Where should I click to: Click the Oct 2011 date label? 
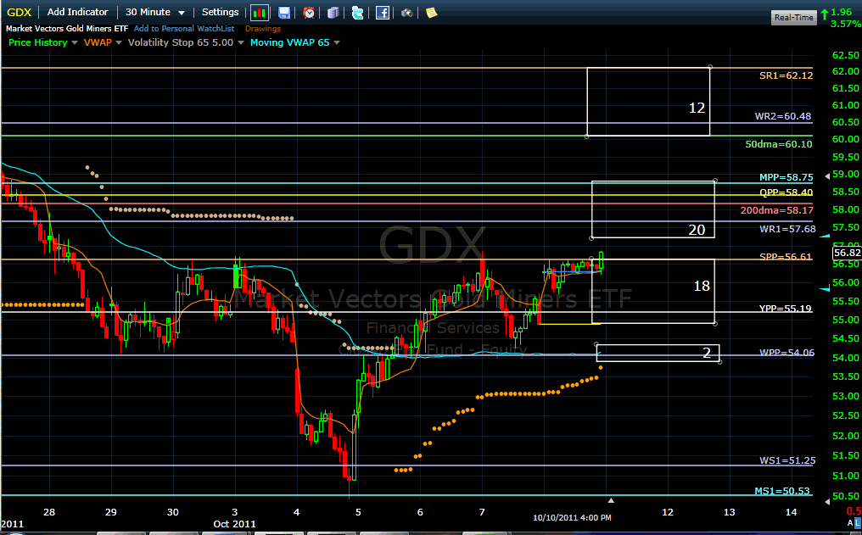(234, 524)
